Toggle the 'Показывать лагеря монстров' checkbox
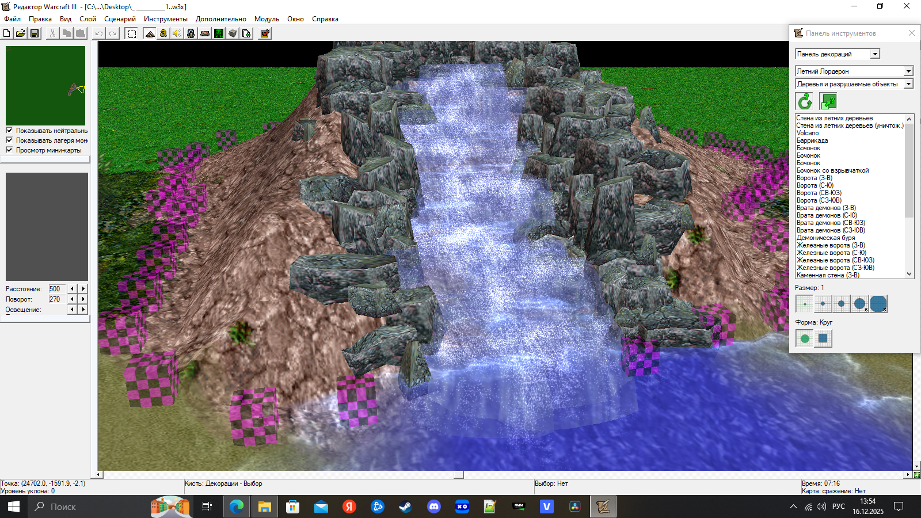This screenshot has width=921, height=518. [9, 140]
